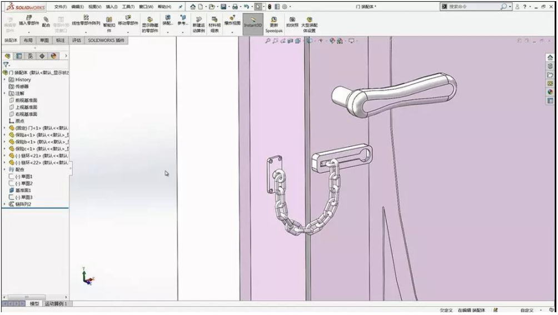558x315 pixels.
Task: Open DimXpertManager crosshair tab icon
Action: 42,56
